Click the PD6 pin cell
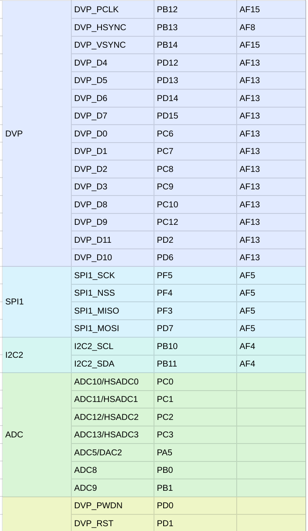This screenshot has width=308, height=531. [x=195, y=258]
